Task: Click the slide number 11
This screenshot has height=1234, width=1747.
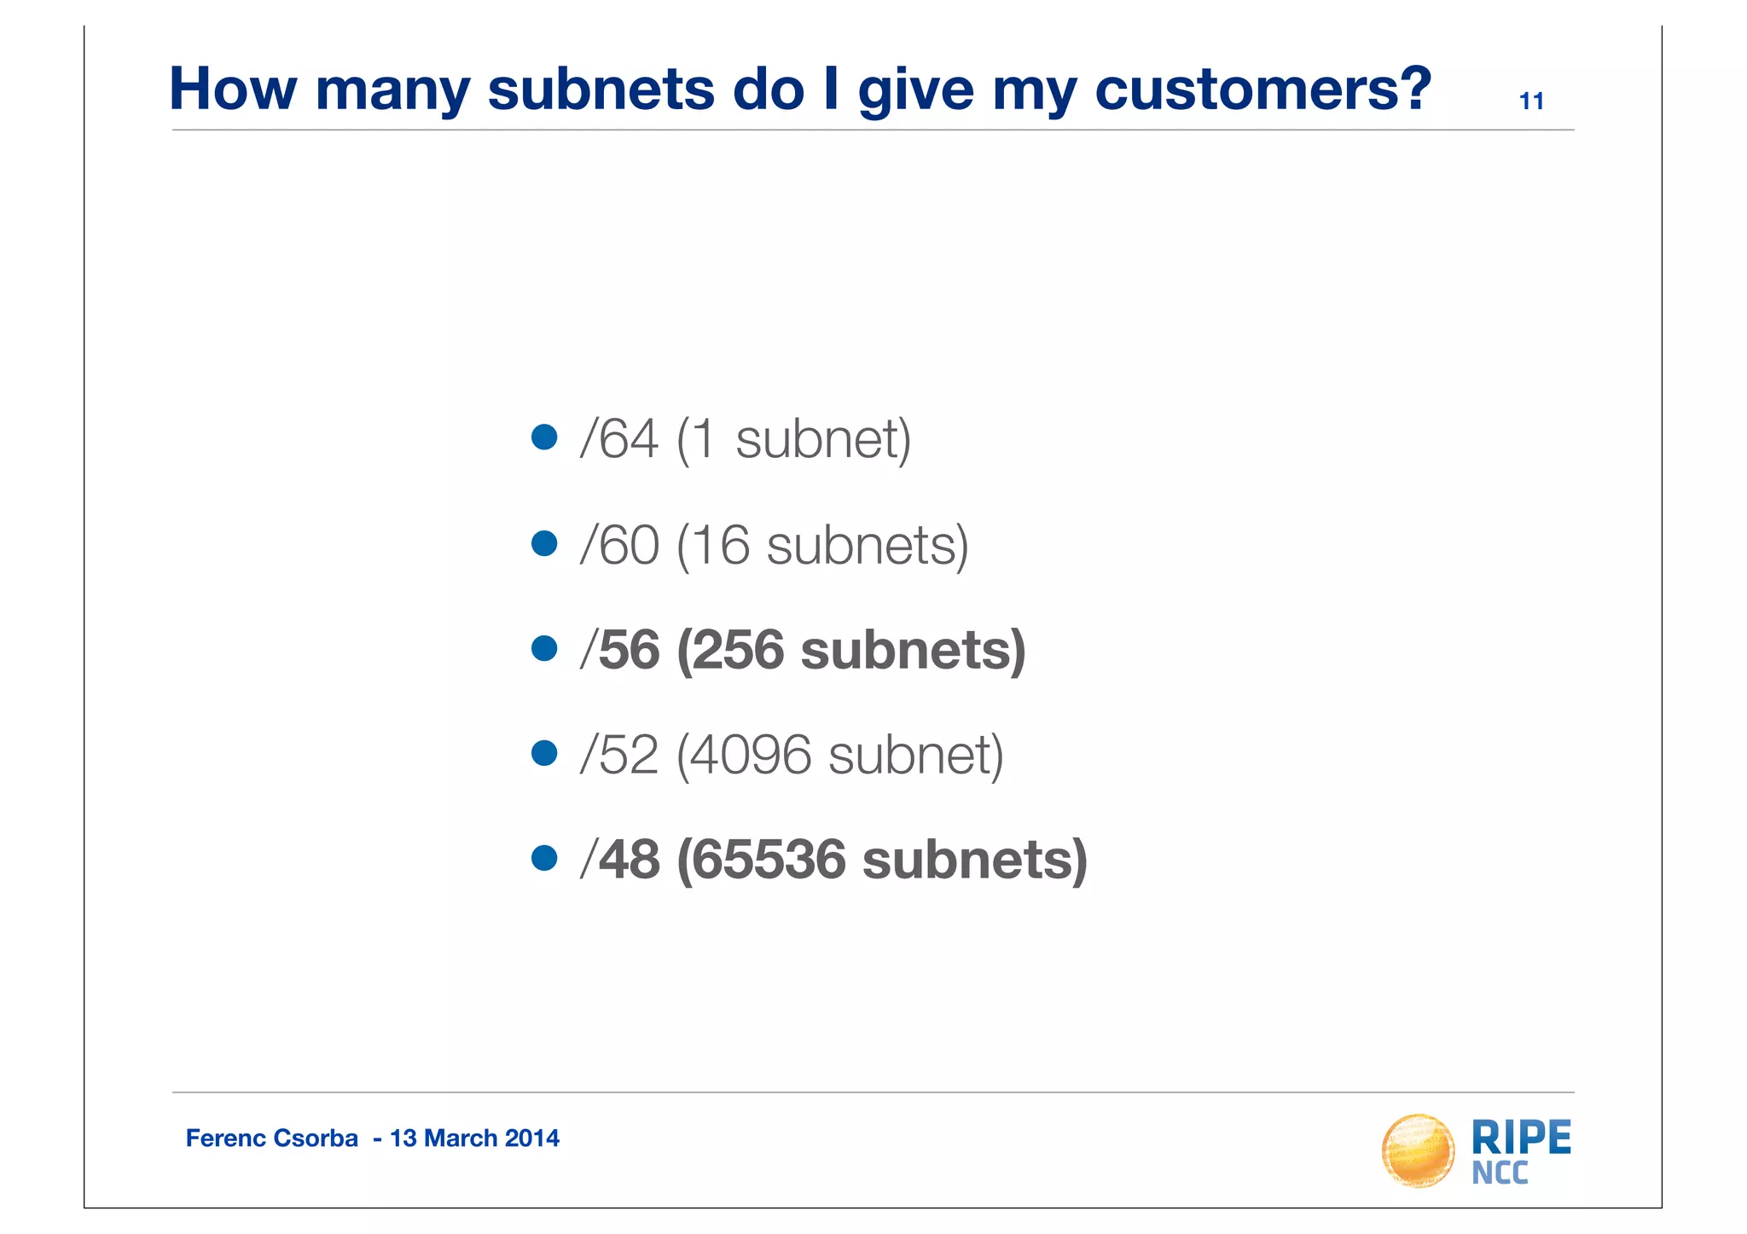Action: tap(1531, 101)
